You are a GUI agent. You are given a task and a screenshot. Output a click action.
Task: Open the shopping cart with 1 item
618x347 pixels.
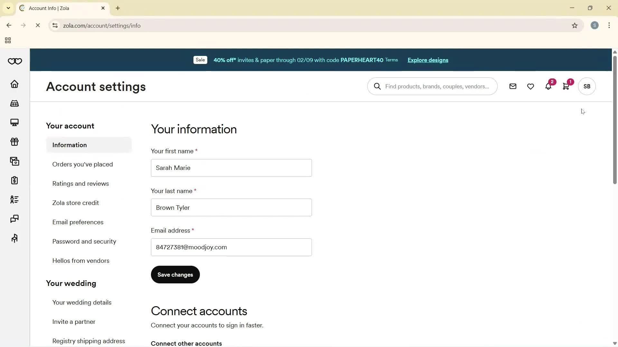pos(566,86)
